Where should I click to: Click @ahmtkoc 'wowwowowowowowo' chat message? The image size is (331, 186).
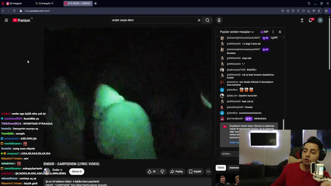tap(250, 113)
